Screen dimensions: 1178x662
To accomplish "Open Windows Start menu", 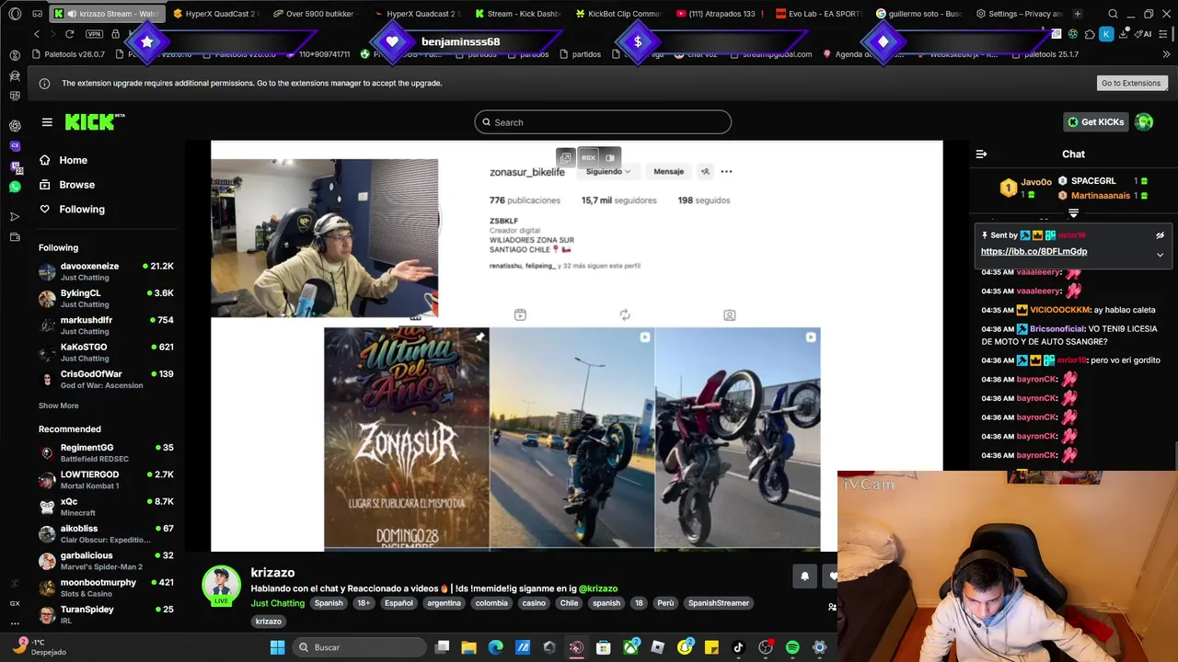I will tap(277, 647).
